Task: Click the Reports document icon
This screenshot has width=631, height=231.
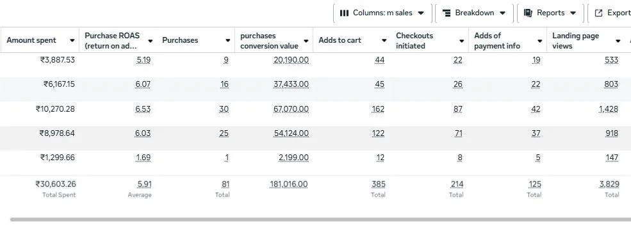Action: coord(528,13)
